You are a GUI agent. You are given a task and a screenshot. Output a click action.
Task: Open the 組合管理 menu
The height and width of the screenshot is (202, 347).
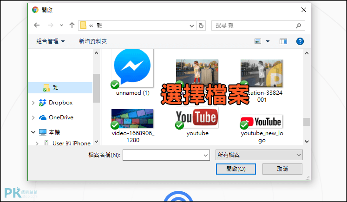click(51, 41)
